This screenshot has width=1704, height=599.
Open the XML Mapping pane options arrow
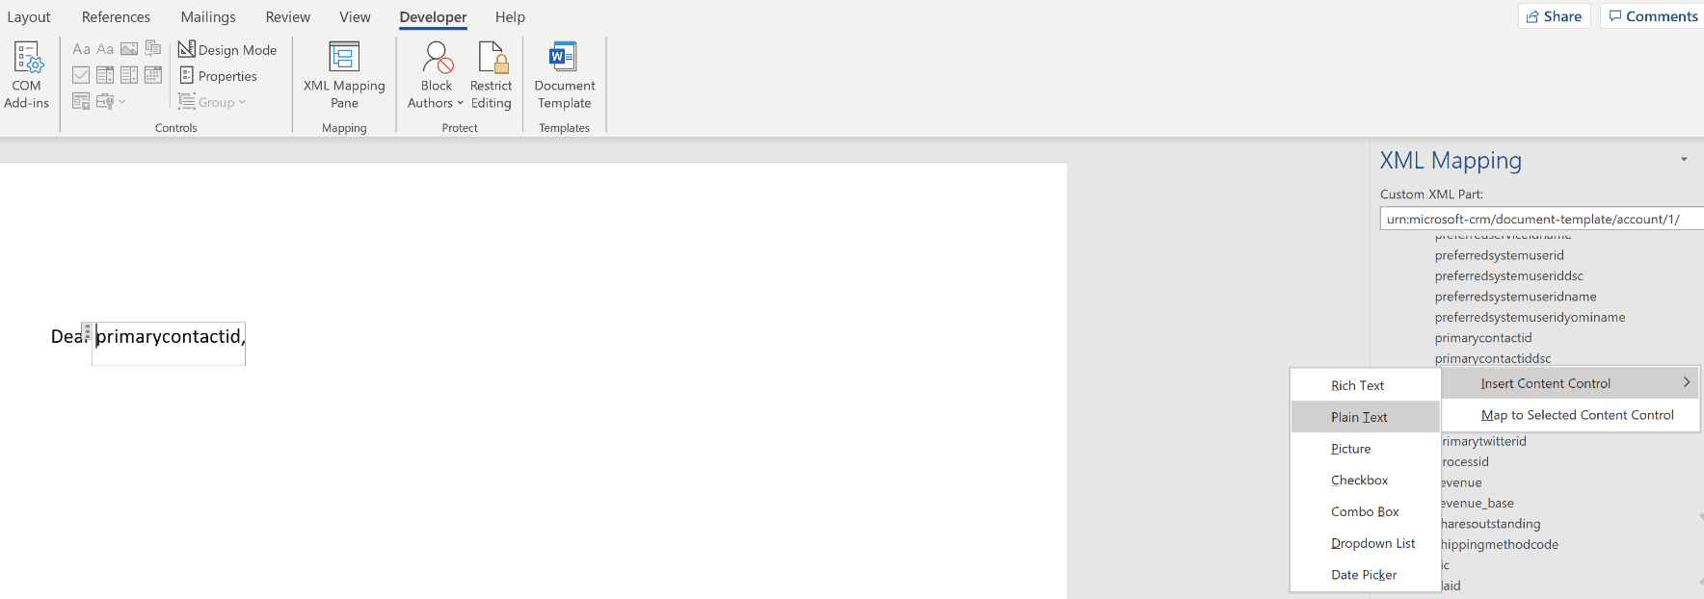pyautogui.click(x=1684, y=160)
